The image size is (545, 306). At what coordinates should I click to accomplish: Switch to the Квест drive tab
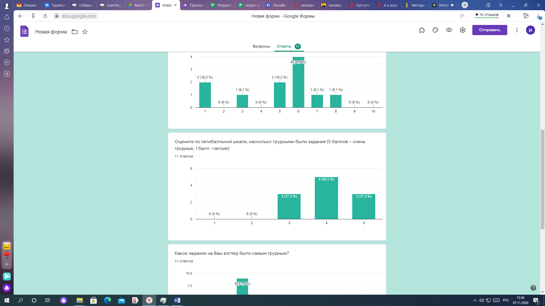pos(138,5)
